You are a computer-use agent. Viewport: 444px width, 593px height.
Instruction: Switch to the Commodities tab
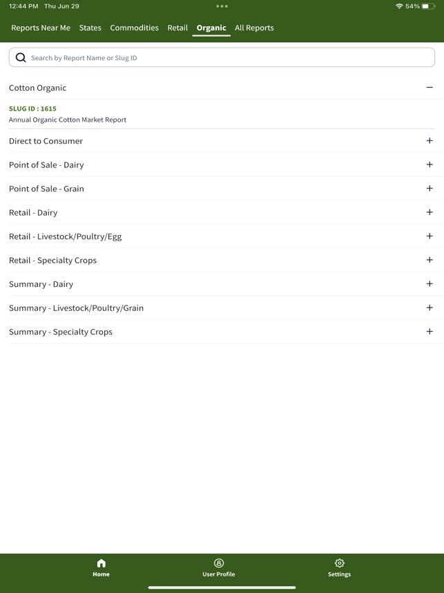pyautogui.click(x=134, y=28)
